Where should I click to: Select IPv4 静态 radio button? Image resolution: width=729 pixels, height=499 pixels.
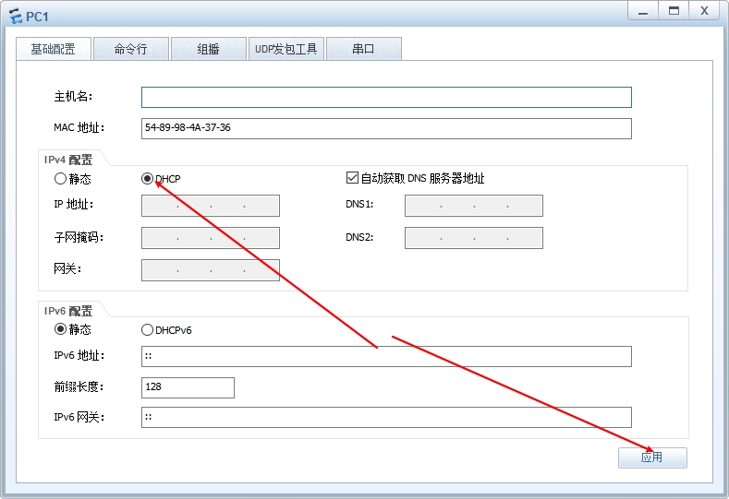61,179
